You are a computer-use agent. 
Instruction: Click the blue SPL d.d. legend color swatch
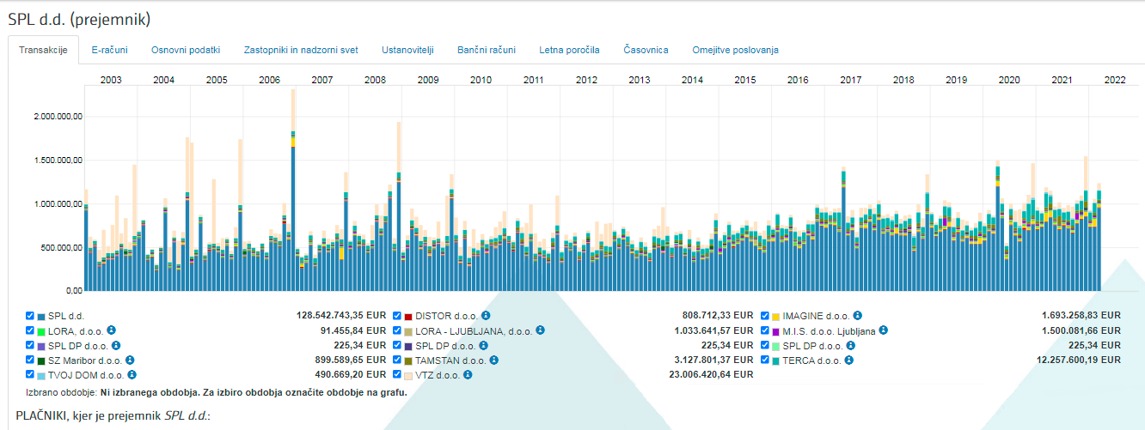point(41,316)
